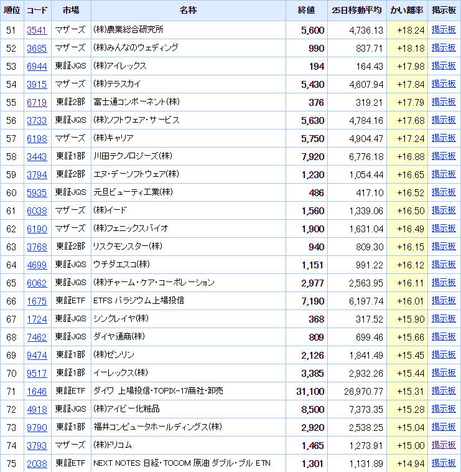Select the 名称 column header
The height and width of the screenshot is (472, 461).
coord(189,11)
